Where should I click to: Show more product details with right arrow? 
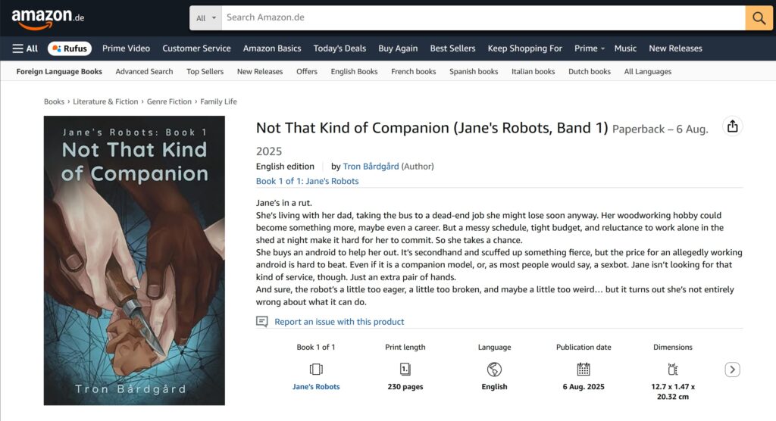(732, 370)
